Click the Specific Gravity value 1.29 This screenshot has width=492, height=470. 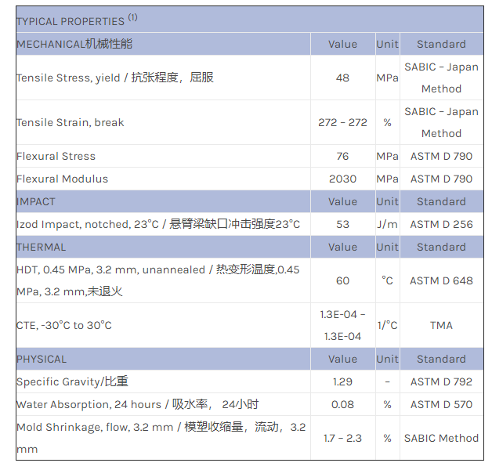click(342, 381)
